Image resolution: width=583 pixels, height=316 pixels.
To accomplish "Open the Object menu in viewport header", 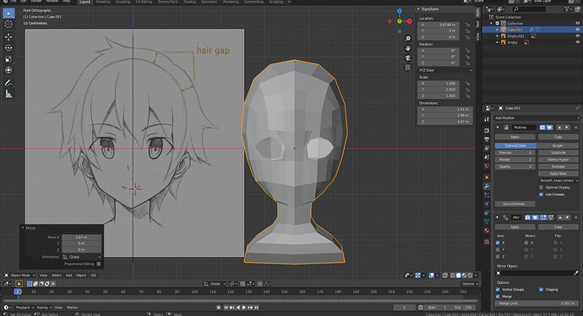I will 81,275.
